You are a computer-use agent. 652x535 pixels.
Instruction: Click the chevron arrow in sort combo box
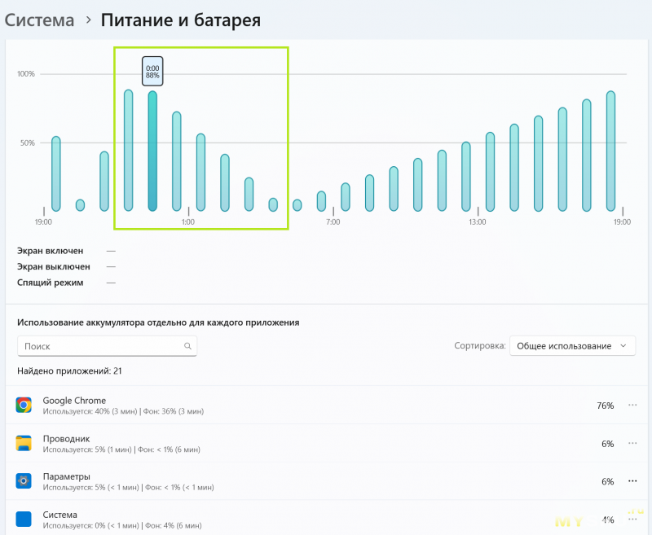coord(623,346)
